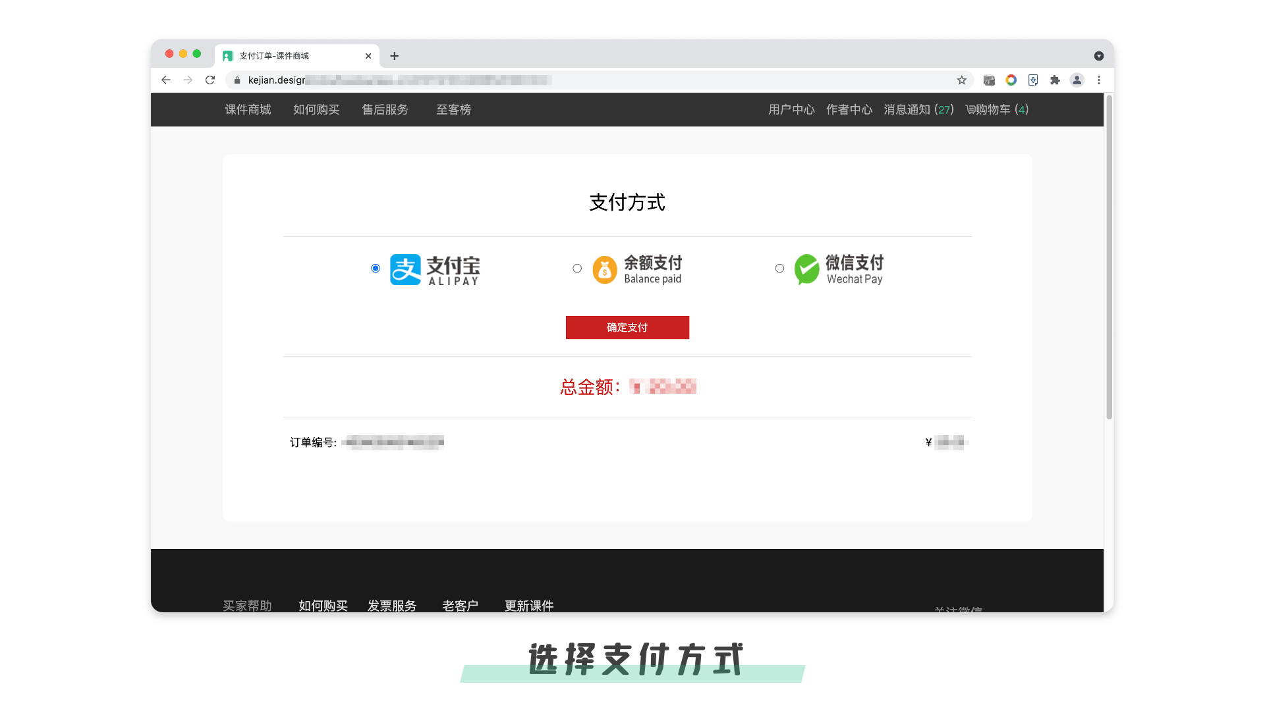1265x711 pixels.
Task: Click the lock icon in the address bar
Action: coord(237,80)
